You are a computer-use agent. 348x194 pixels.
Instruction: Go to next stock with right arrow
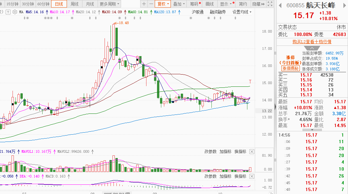(x=344, y=5)
